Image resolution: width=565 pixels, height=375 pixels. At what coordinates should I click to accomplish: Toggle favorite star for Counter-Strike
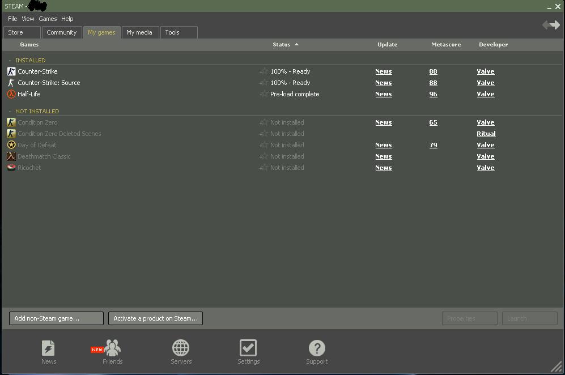click(264, 71)
